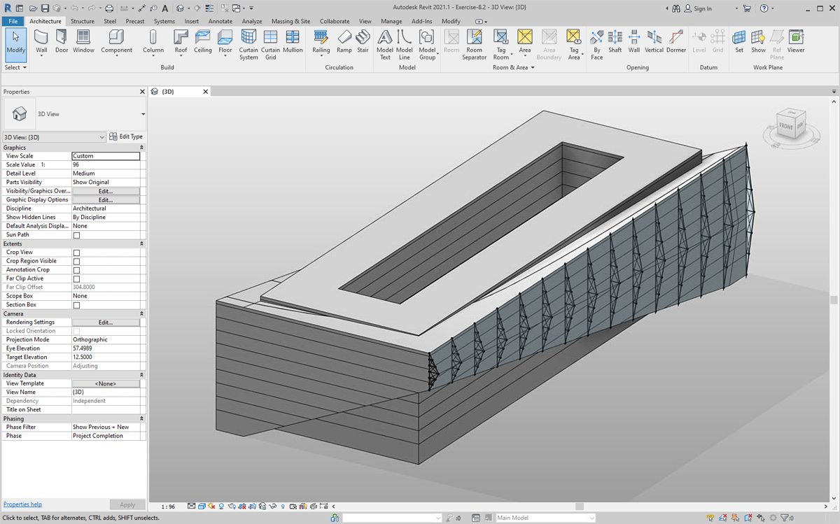Open the 3D View type selector dropdown
Screen dimensions: 840x524
[143, 113]
